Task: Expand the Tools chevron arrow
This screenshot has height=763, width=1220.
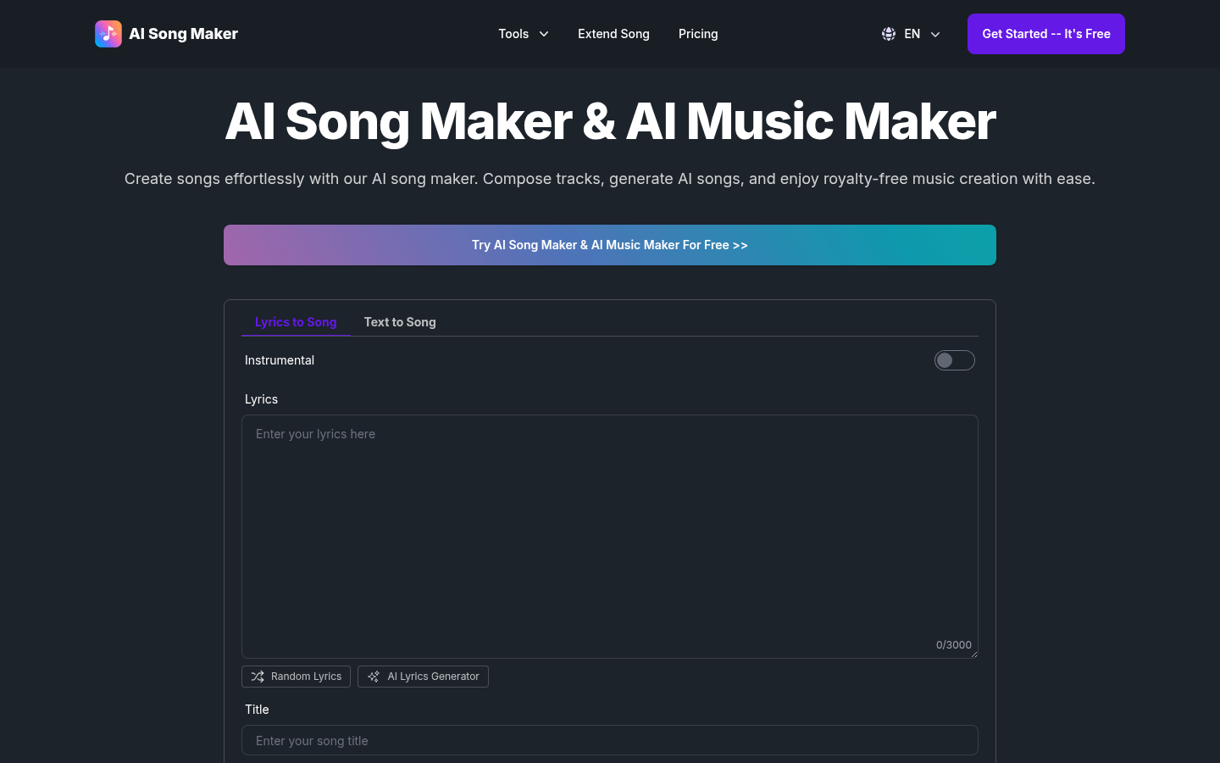Action: coord(544,34)
